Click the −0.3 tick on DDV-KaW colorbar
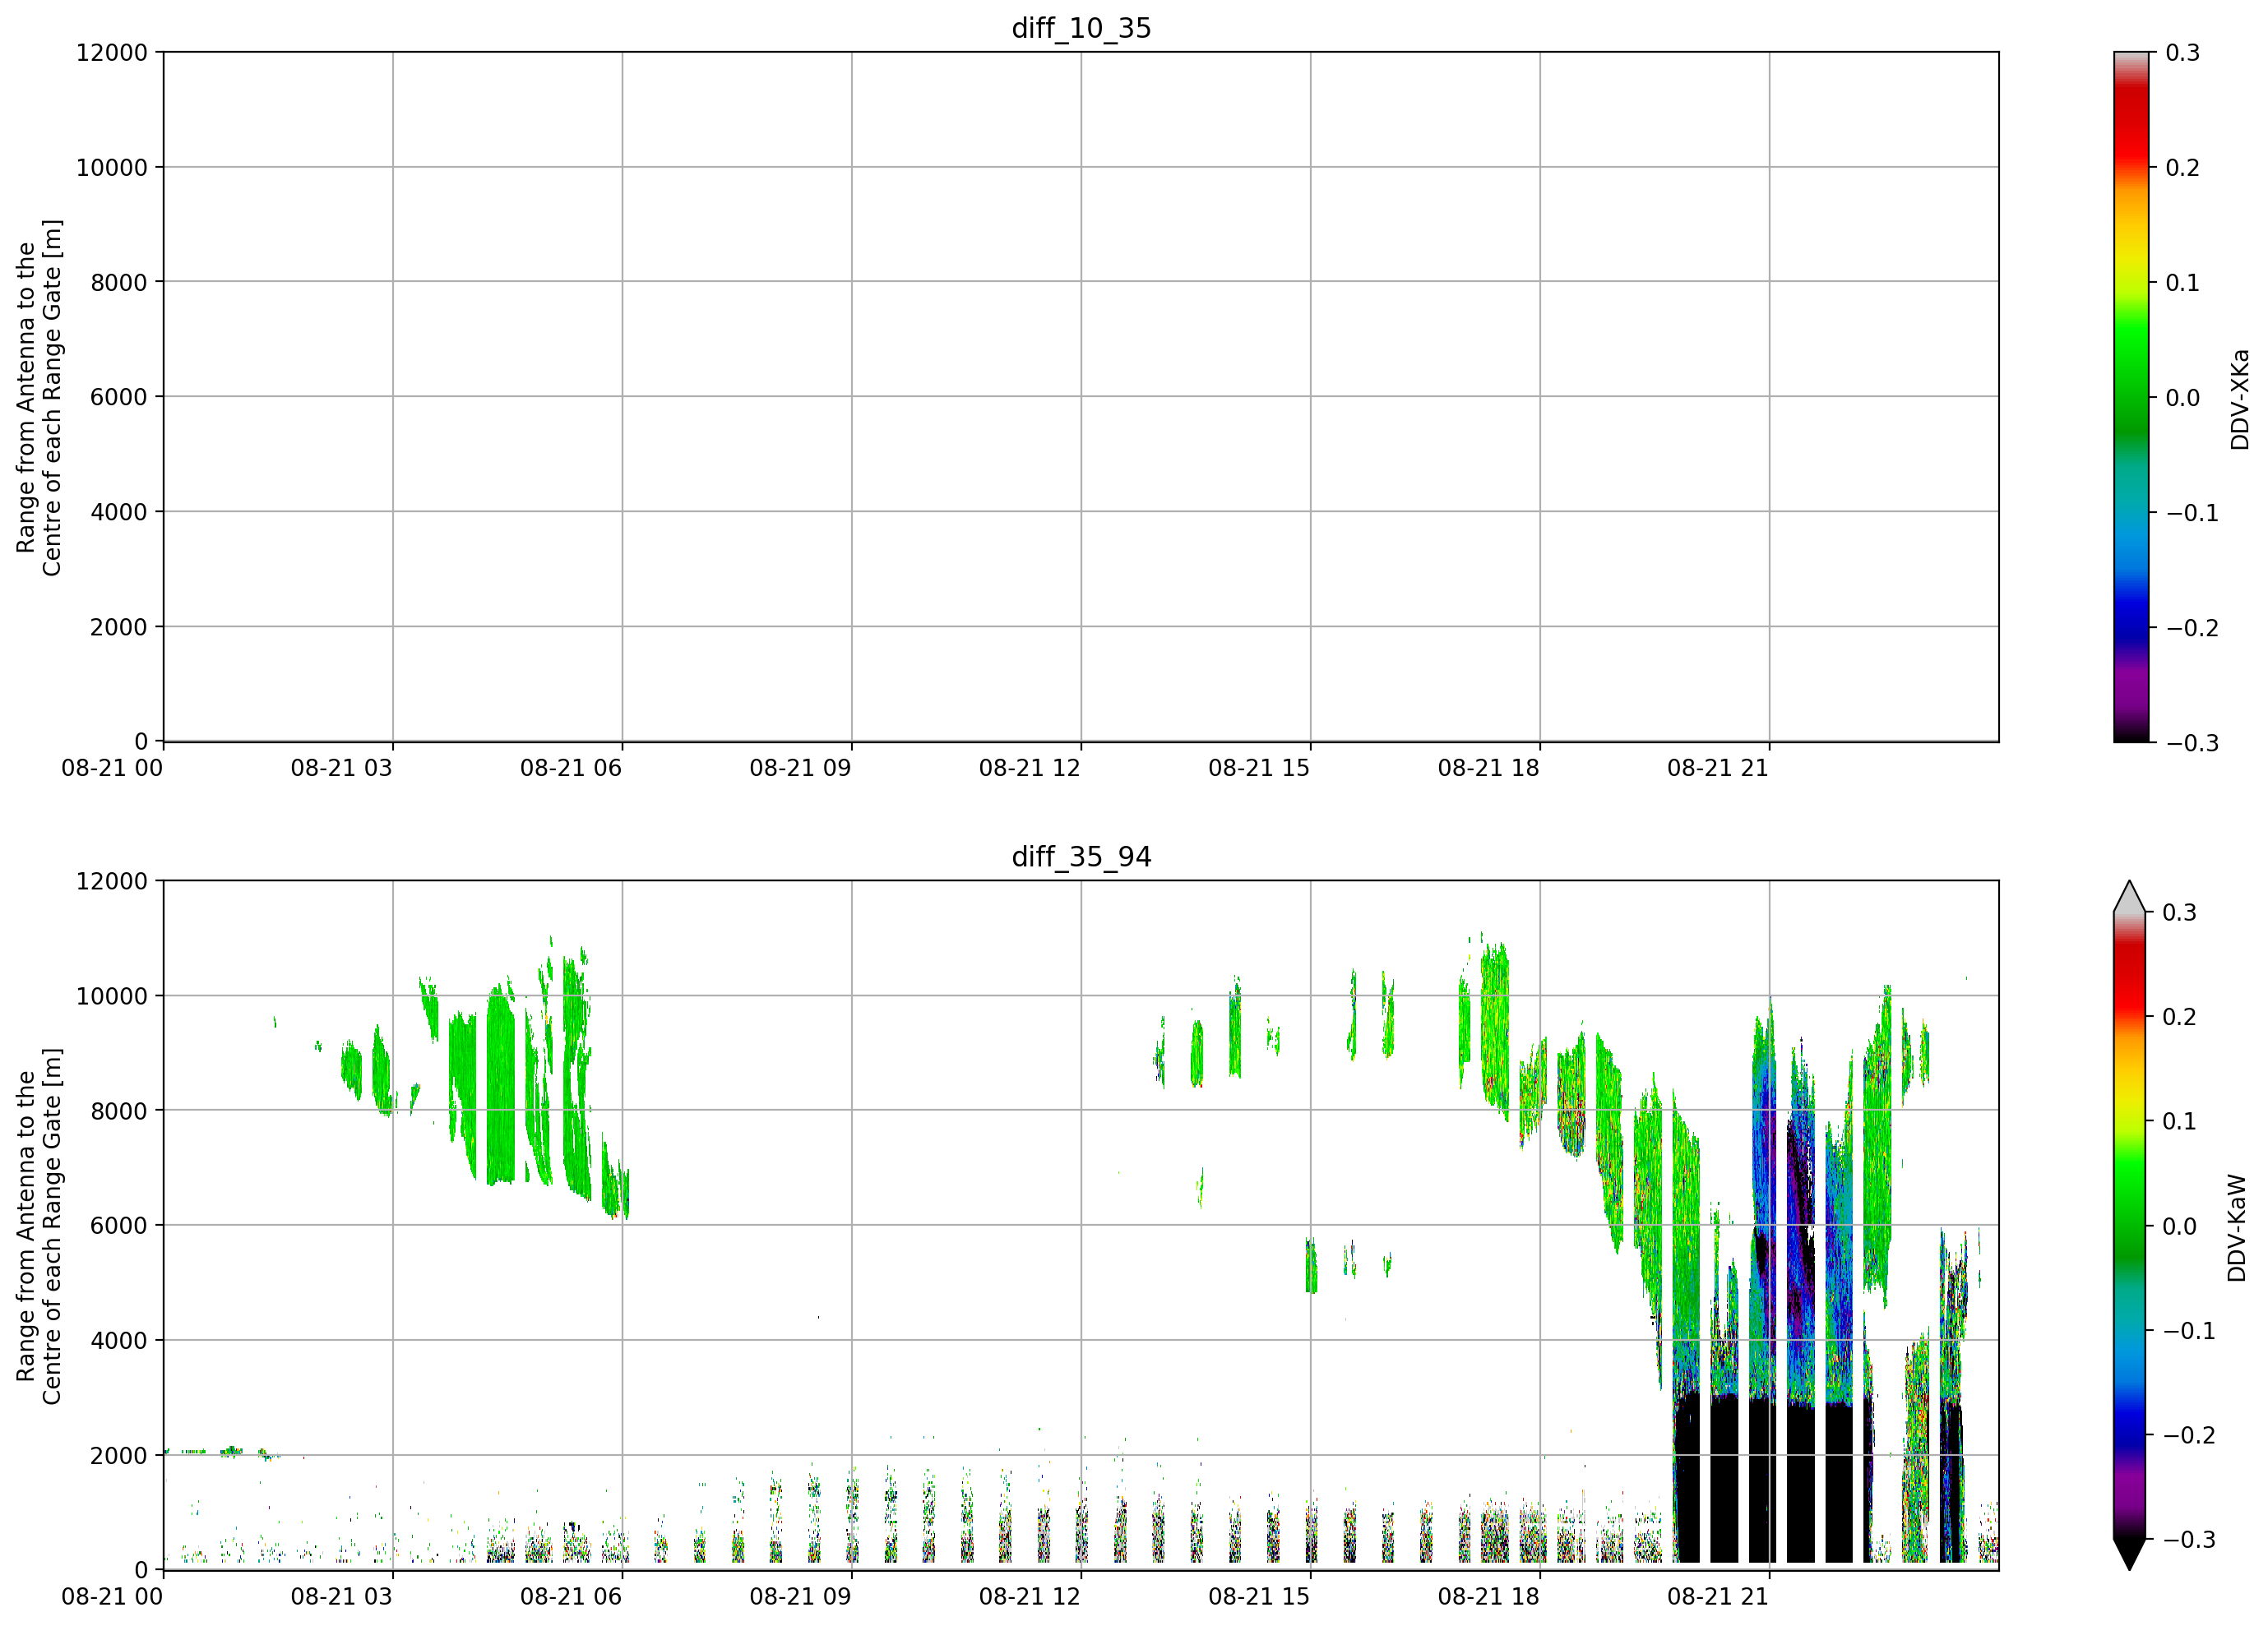 coord(2189,1539)
